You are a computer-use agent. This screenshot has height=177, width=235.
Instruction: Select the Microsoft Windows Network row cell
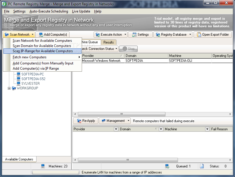pyautogui.click(x=103, y=61)
